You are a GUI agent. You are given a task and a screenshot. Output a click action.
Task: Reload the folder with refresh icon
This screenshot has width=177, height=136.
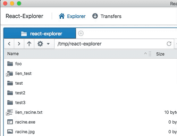[169, 44]
